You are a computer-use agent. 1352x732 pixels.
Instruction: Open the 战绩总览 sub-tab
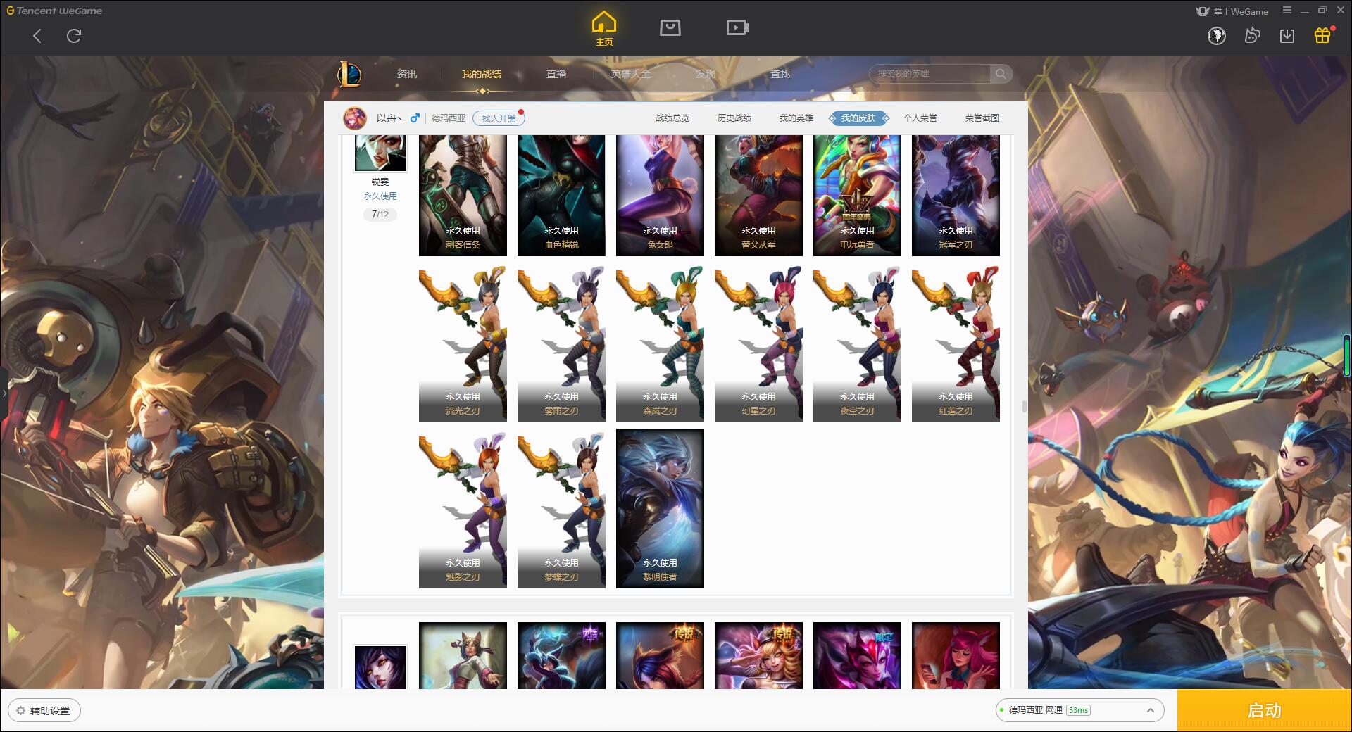pos(672,118)
